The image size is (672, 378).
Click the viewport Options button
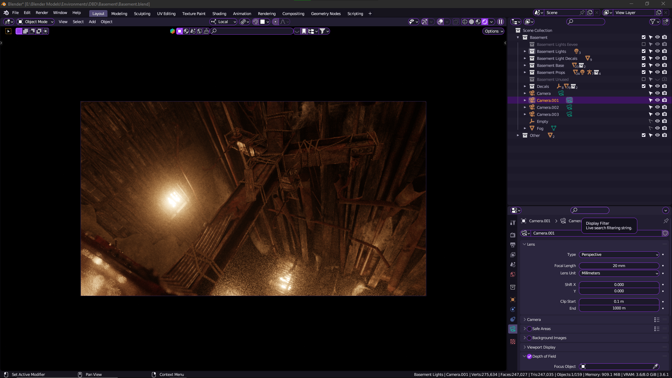[x=494, y=31]
